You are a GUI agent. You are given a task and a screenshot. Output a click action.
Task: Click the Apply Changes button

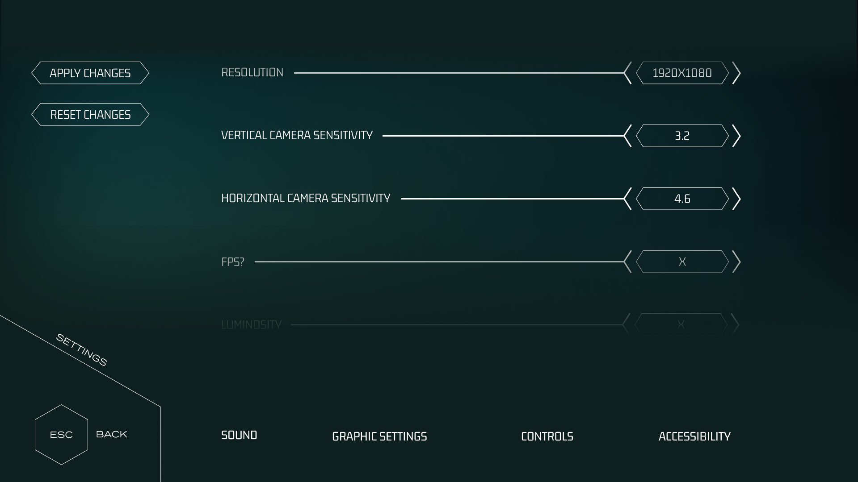[x=90, y=73]
